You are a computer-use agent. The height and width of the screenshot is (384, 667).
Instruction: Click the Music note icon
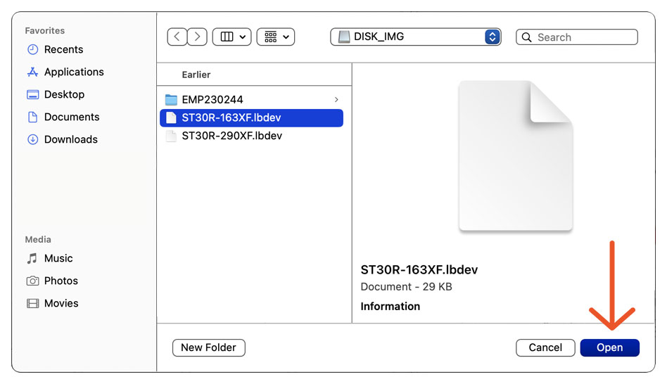tap(32, 259)
